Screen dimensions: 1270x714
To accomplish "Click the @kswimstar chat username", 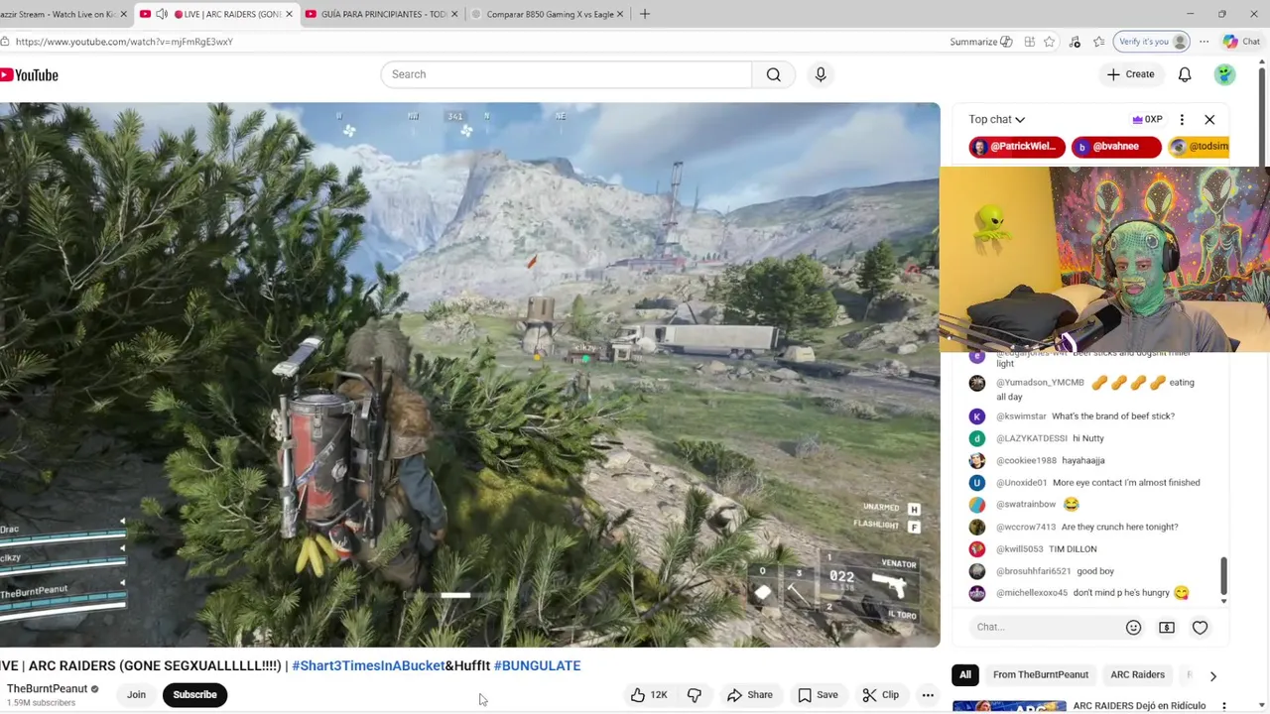I will tap(1021, 416).
